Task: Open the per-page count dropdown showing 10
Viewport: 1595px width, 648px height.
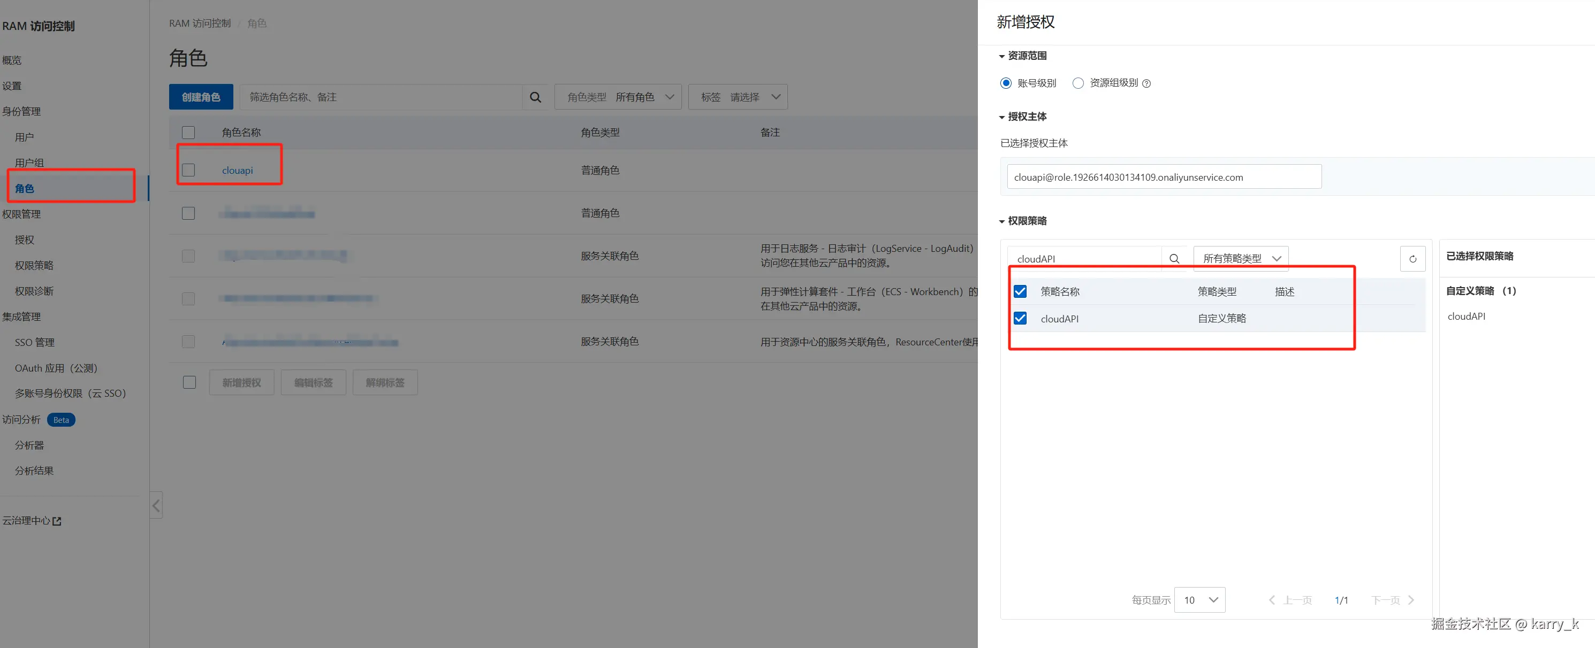Action: [1199, 600]
